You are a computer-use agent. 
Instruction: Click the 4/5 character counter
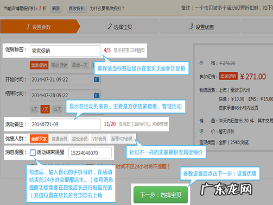pos(107,50)
